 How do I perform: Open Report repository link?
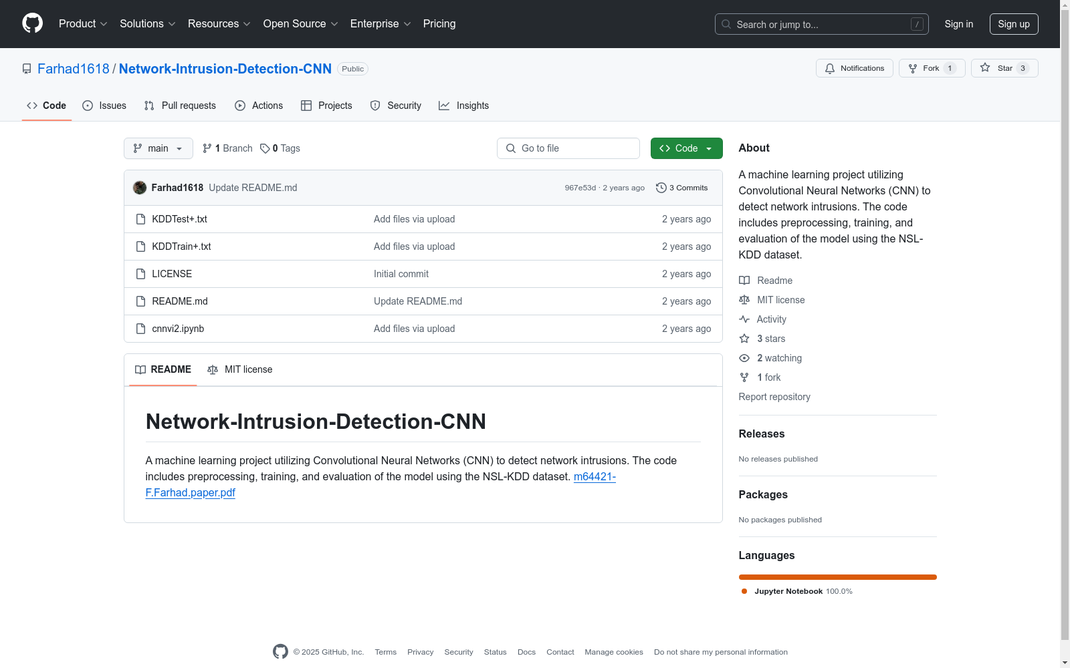[774, 397]
